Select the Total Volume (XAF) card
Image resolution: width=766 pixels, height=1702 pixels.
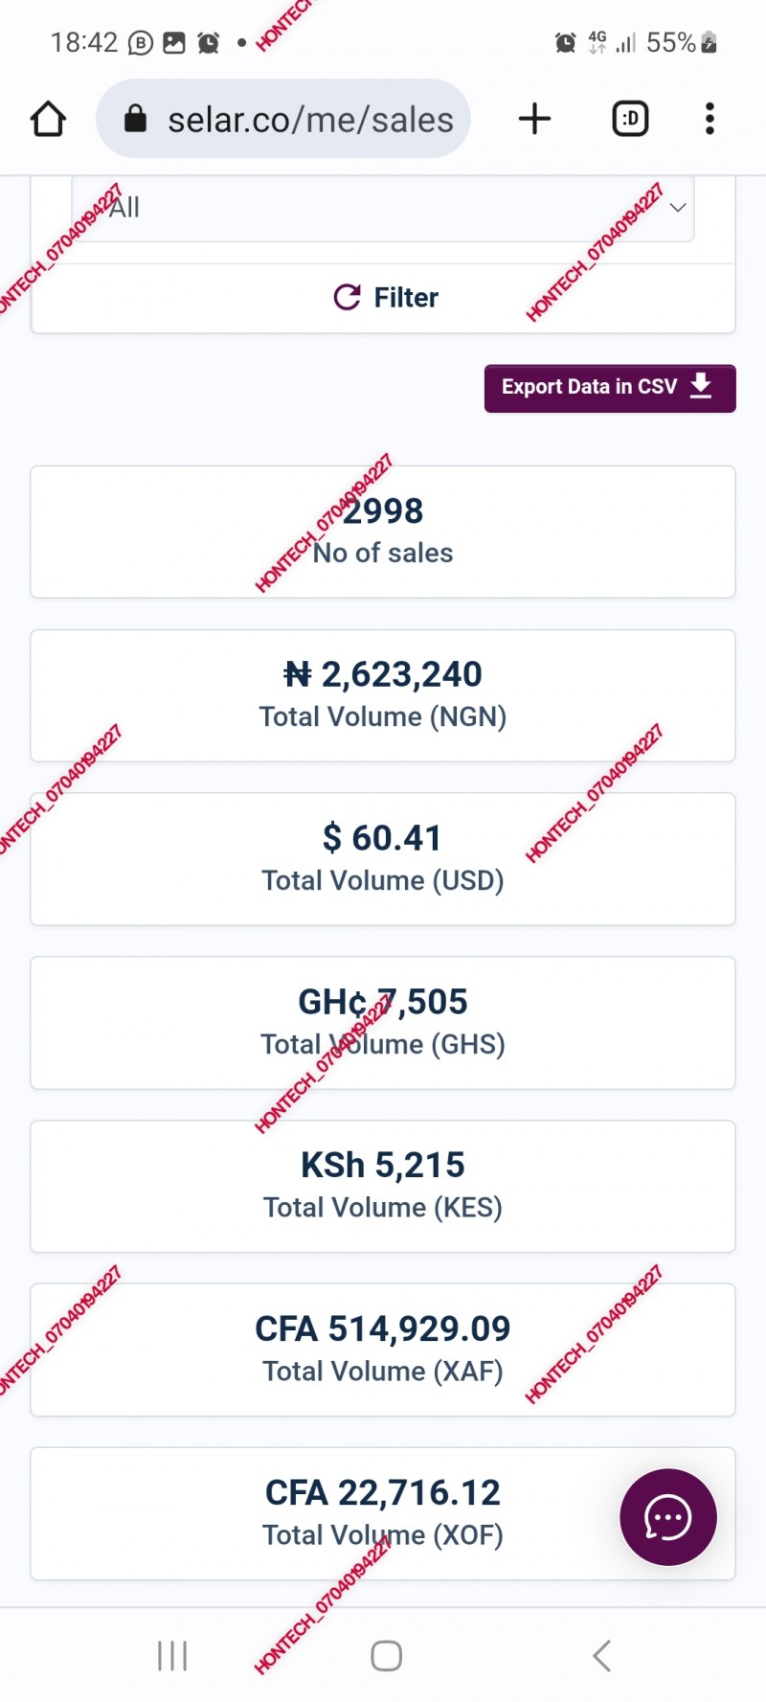[383, 1350]
